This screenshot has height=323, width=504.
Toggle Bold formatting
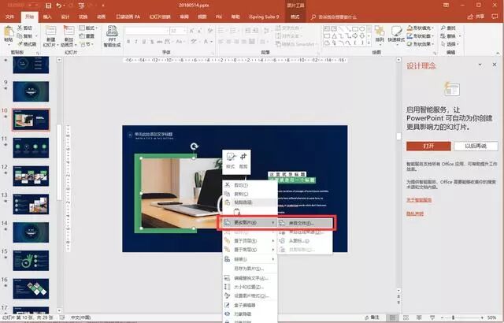(128, 42)
